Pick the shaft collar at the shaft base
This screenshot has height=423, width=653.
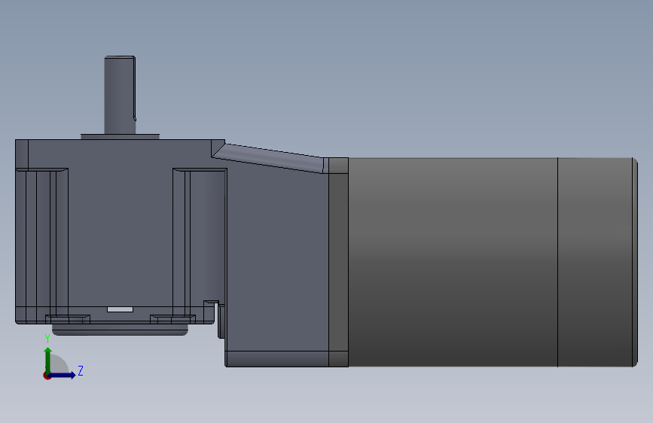tap(120, 136)
